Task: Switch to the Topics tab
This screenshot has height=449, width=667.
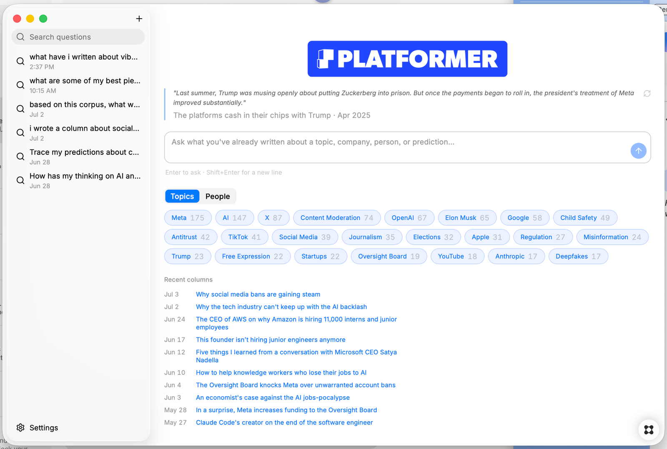Action: [182, 196]
